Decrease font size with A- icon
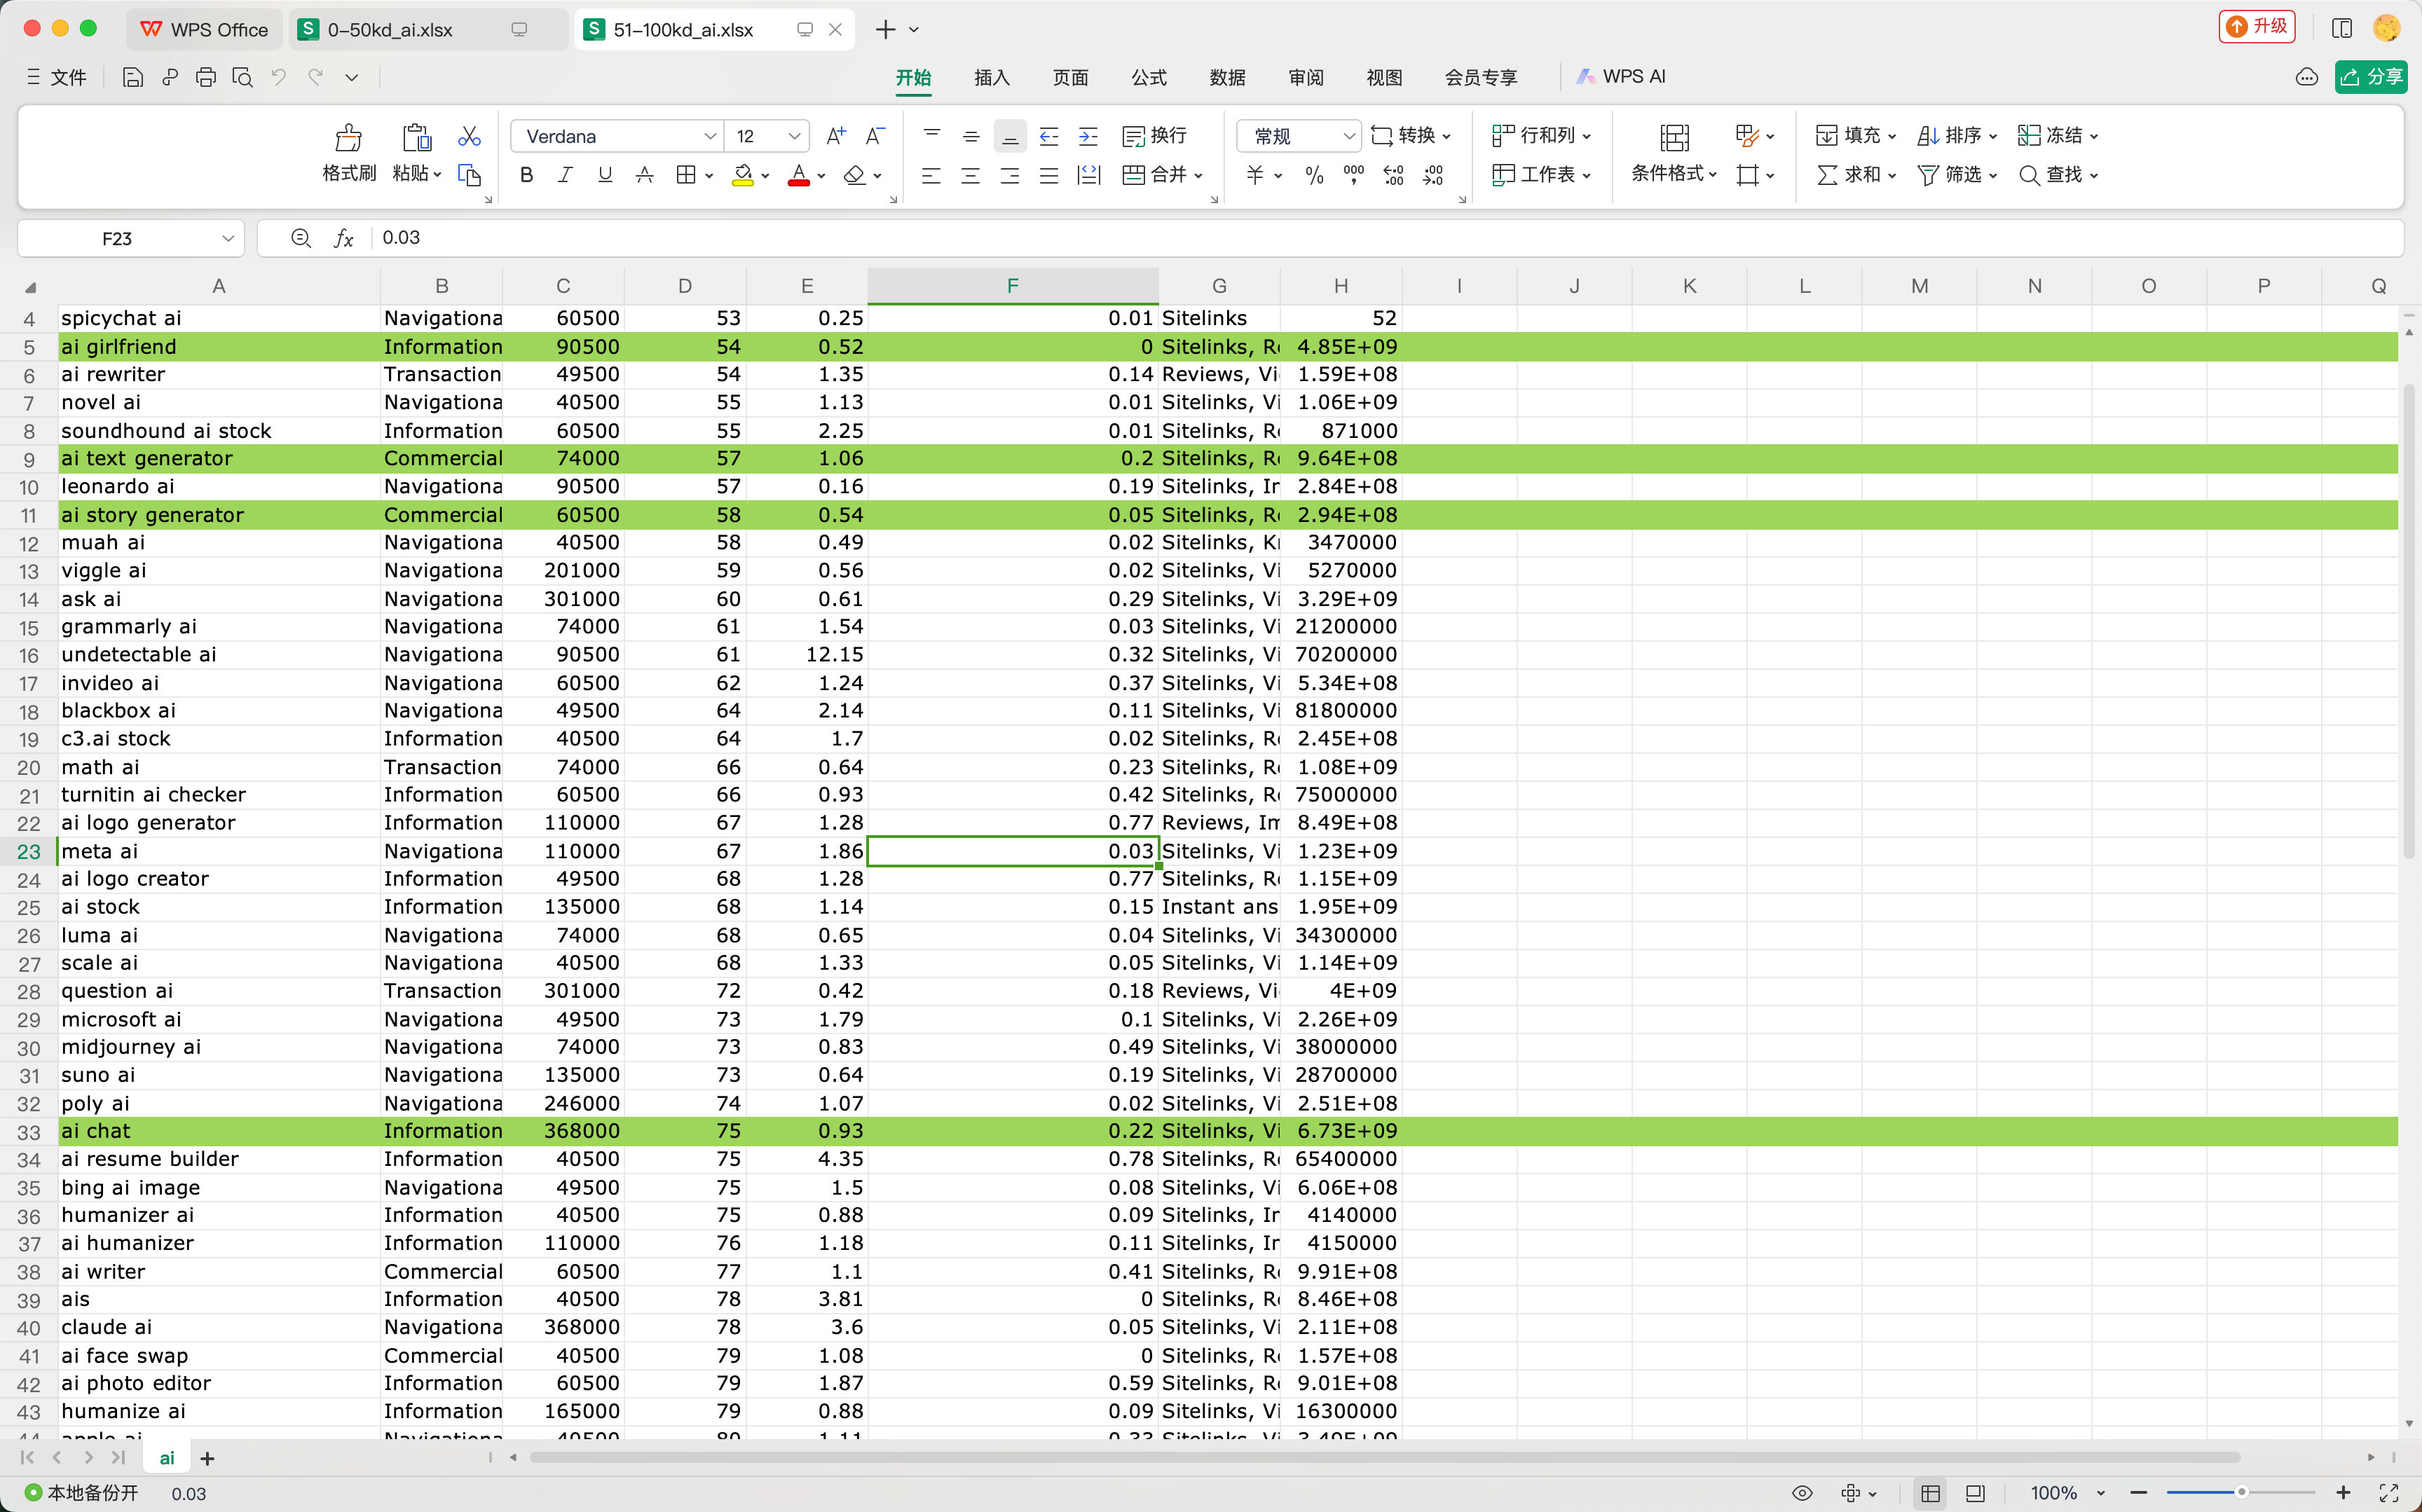Screen dimensions: 2422x1512 click(x=875, y=136)
